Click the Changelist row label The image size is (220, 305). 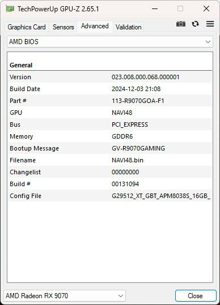(25, 172)
